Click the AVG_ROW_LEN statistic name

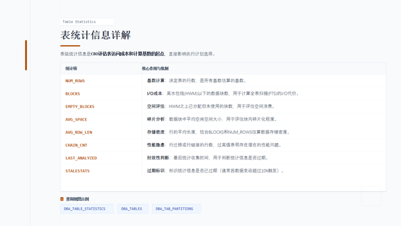[x=79, y=132]
